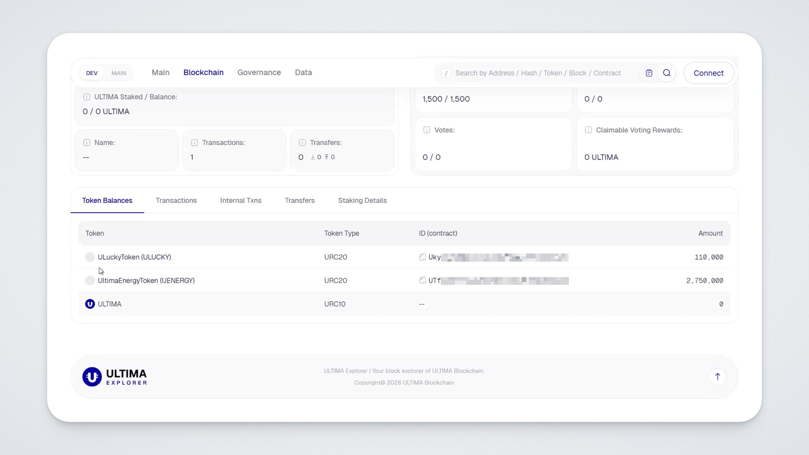Click info icon next to Transactions label
809x455 pixels.
click(x=194, y=143)
